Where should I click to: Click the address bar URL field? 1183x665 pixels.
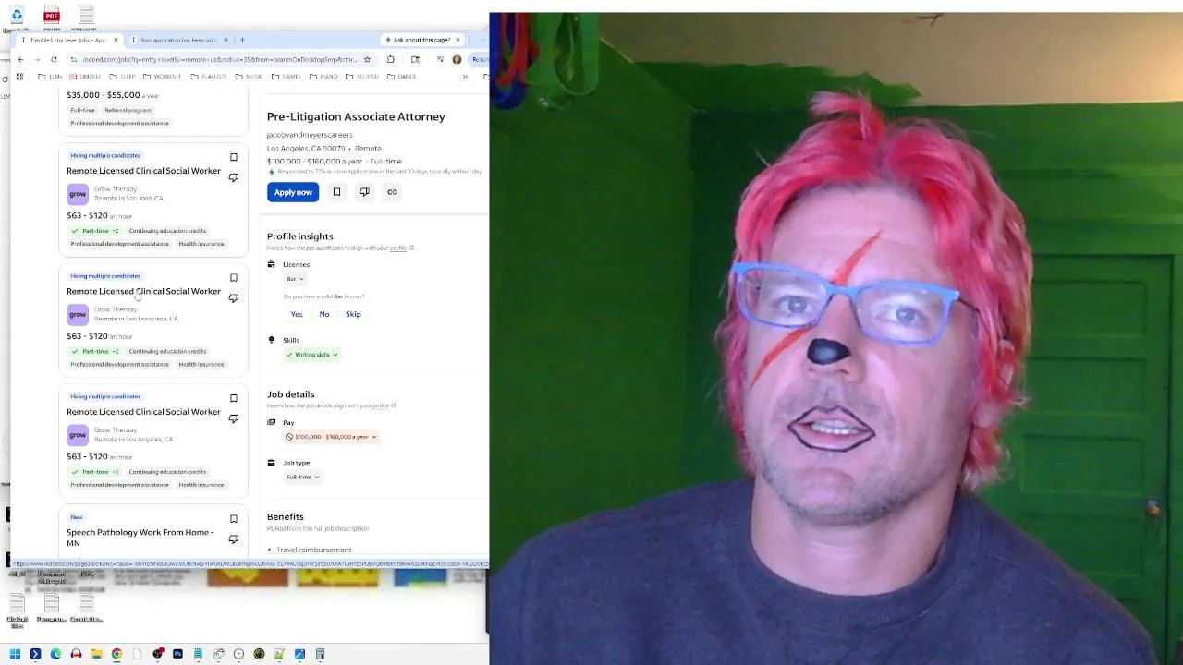tap(220, 59)
